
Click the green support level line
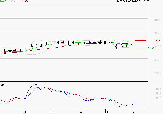point(140,48)
